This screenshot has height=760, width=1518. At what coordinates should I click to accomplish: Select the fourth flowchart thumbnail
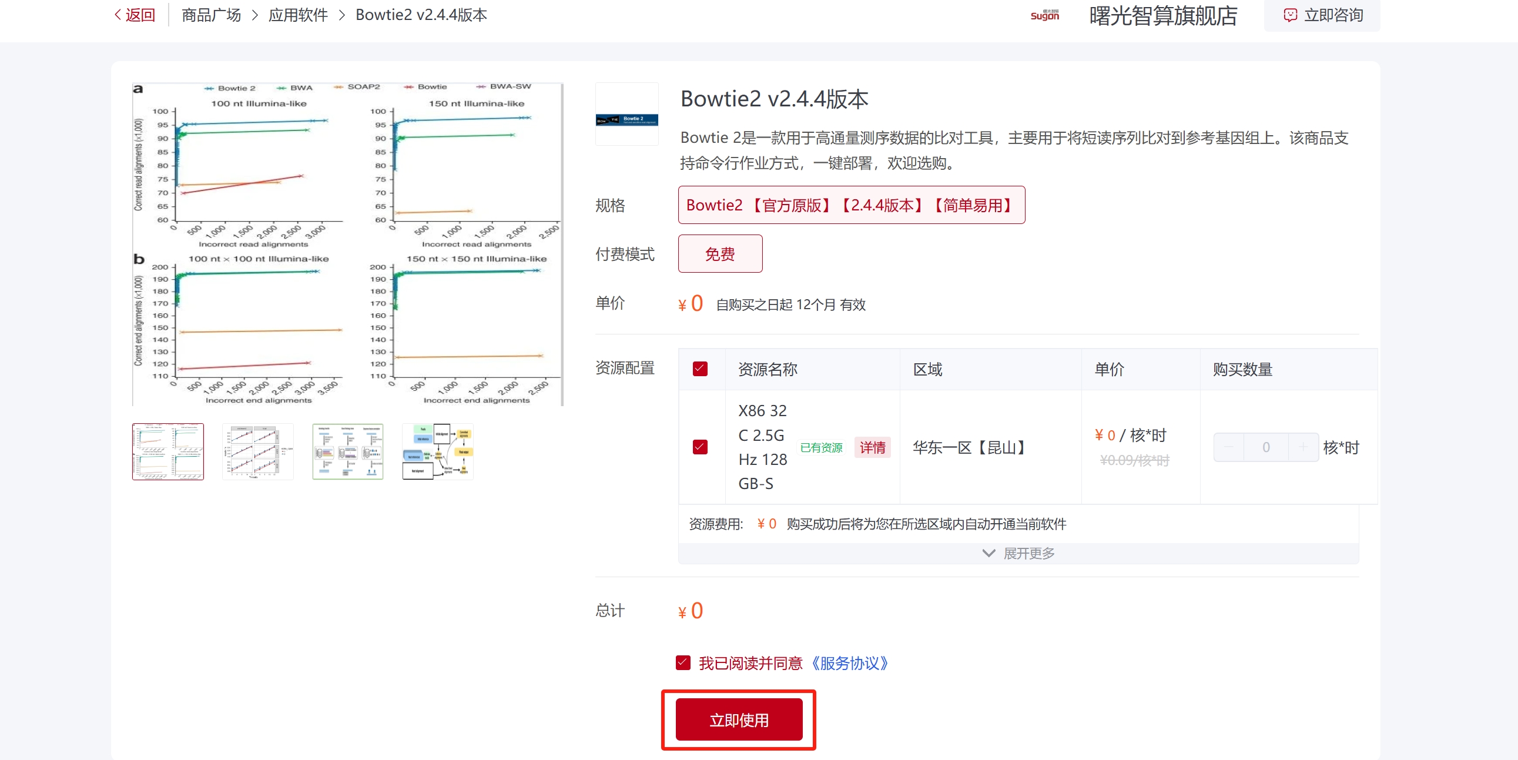click(x=437, y=451)
